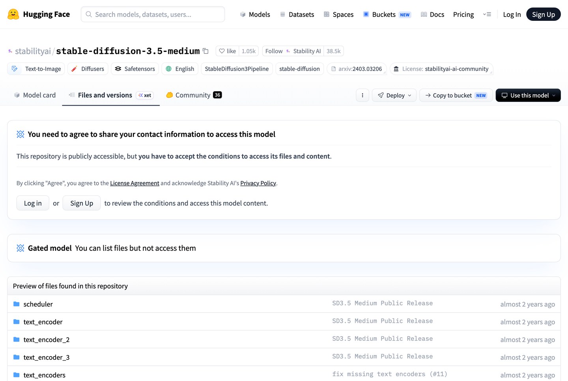The height and width of the screenshot is (381, 568).
Task: Click the NEW badge next to Buckets
Action: tap(405, 15)
